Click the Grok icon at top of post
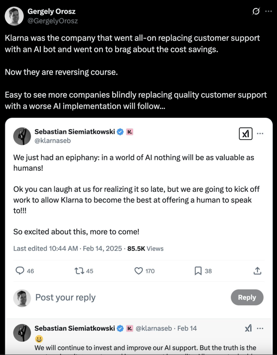This screenshot has height=355, width=277. click(256, 11)
